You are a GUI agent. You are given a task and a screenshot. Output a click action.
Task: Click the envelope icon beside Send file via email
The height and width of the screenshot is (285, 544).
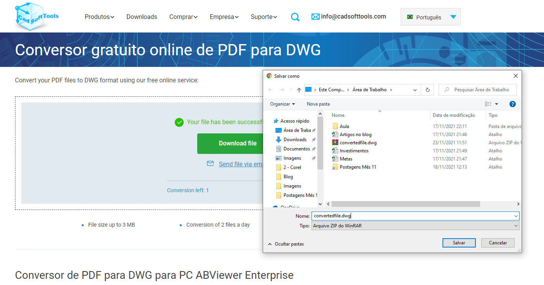[210, 164]
